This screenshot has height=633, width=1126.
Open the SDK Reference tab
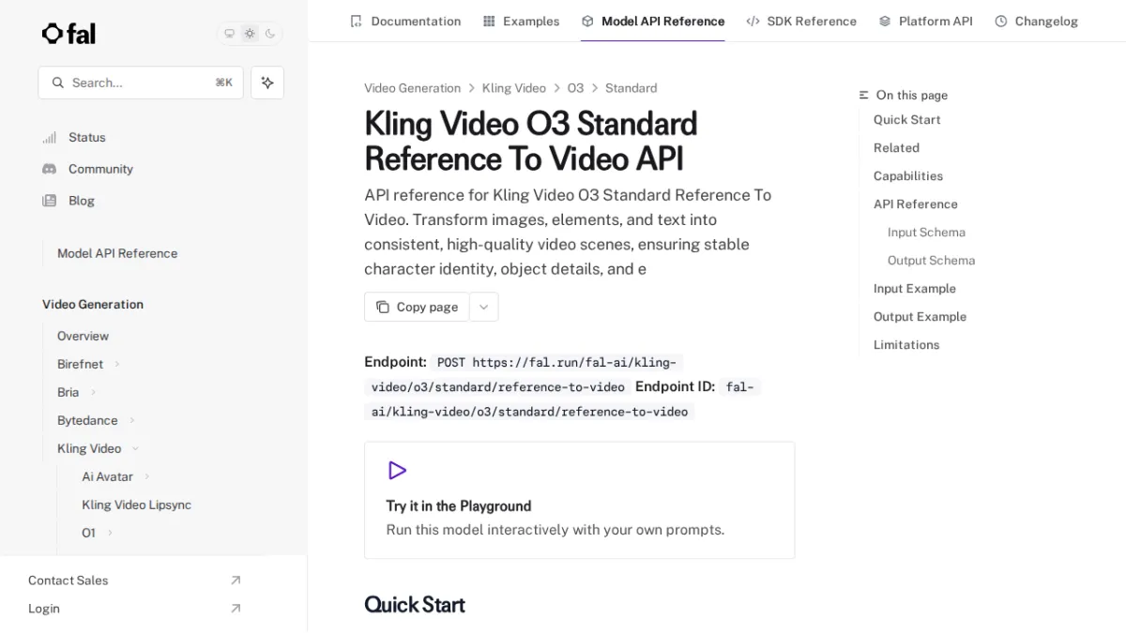tap(801, 21)
